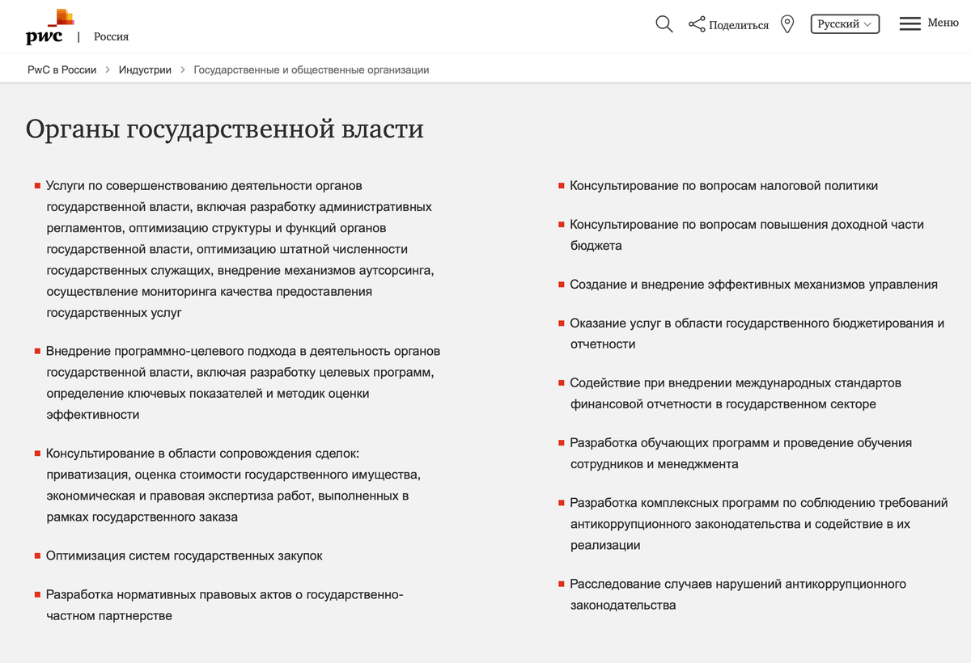Click bullet Оптимизация систем государственных закупок

click(184, 556)
